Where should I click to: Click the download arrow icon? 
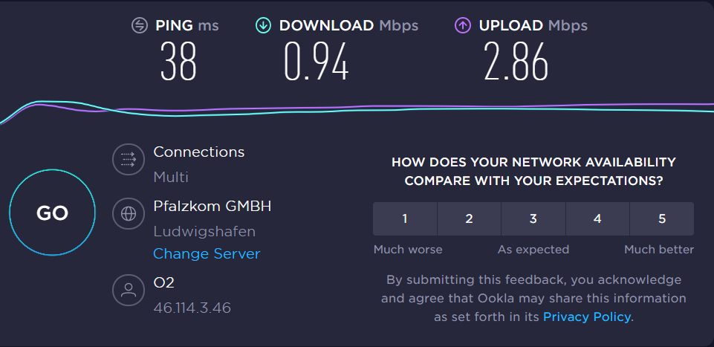coord(263,25)
